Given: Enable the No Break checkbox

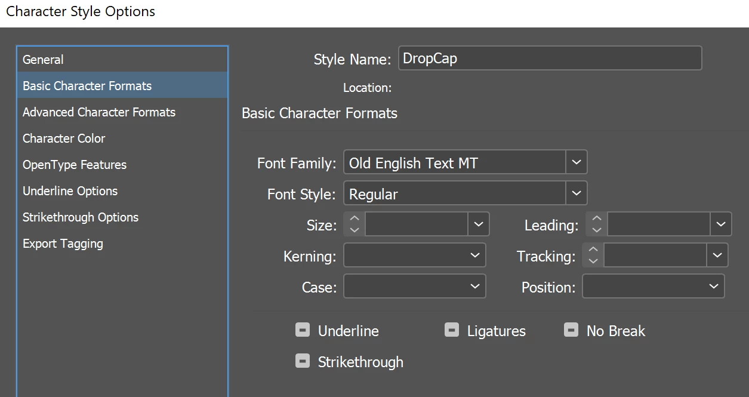Looking at the screenshot, I should tap(571, 330).
